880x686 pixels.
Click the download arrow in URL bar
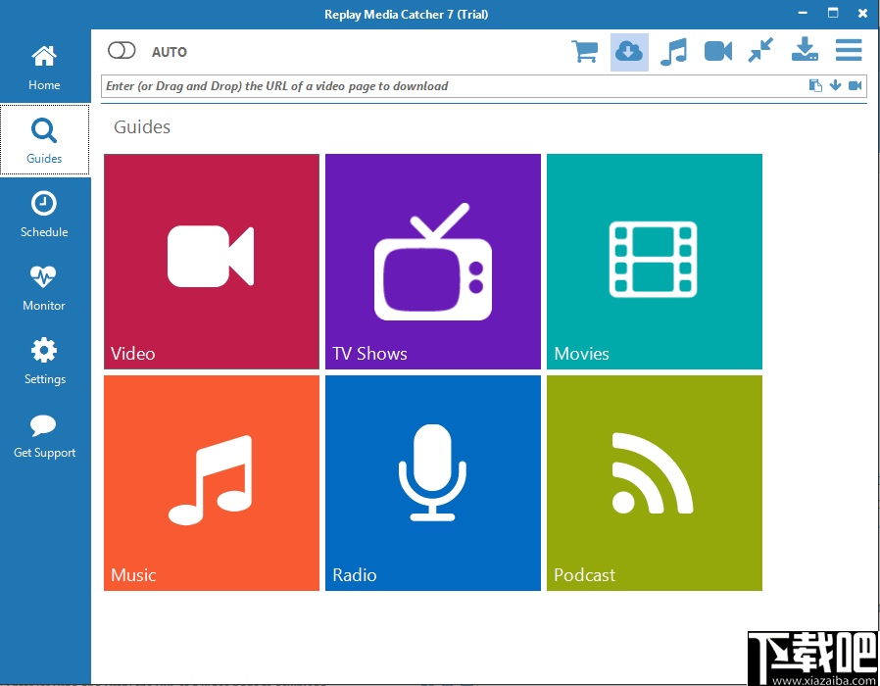pos(835,85)
